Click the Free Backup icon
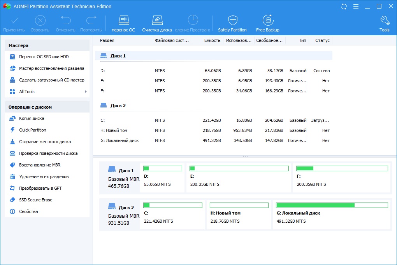The height and width of the screenshot is (265, 397). [x=267, y=23]
